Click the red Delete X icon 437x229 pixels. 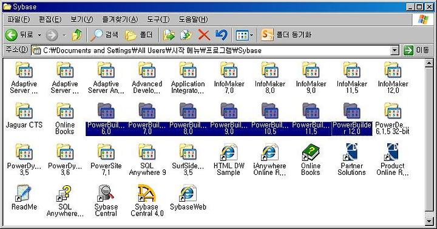point(204,35)
